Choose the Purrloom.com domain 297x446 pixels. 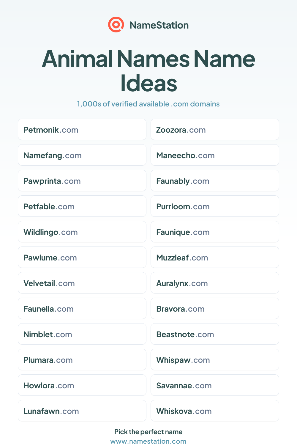pos(215,206)
